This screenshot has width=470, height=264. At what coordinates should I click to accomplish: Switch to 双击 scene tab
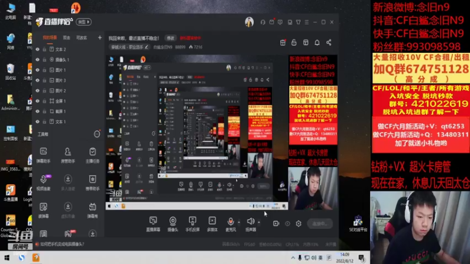[66, 38]
